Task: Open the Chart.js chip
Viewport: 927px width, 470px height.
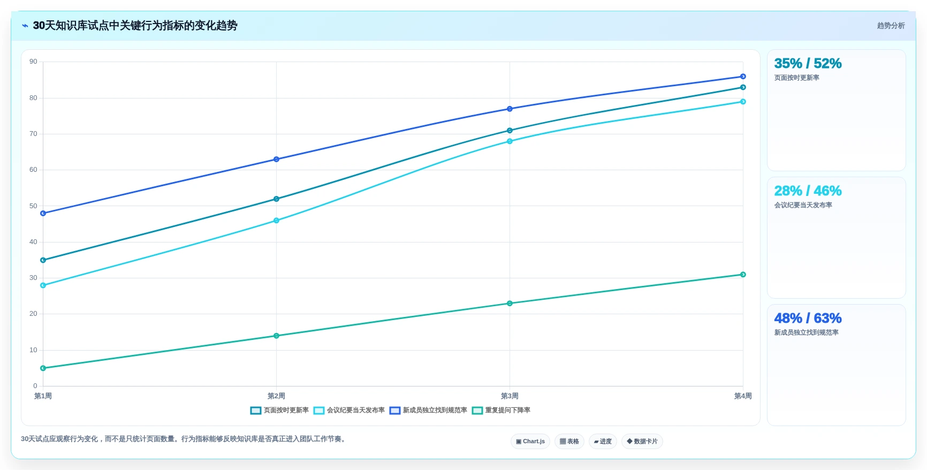Action: (x=530, y=442)
